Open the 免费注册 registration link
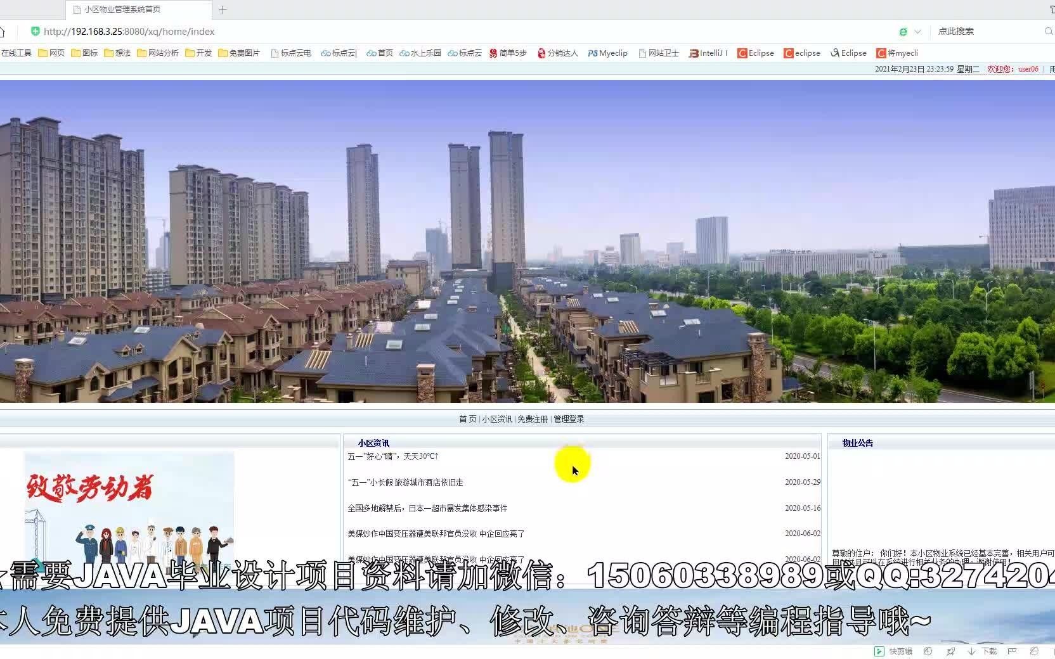 (533, 419)
